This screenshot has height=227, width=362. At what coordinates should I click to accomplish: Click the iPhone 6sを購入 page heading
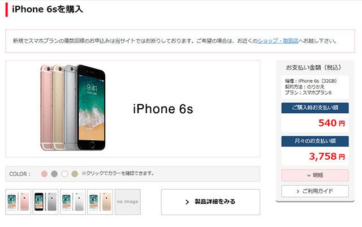(48, 9)
